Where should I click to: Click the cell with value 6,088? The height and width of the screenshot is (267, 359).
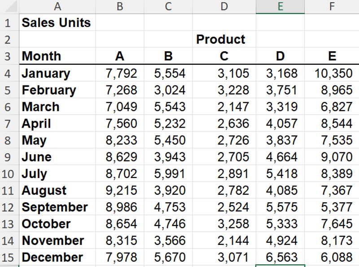(x=332, y=257)
